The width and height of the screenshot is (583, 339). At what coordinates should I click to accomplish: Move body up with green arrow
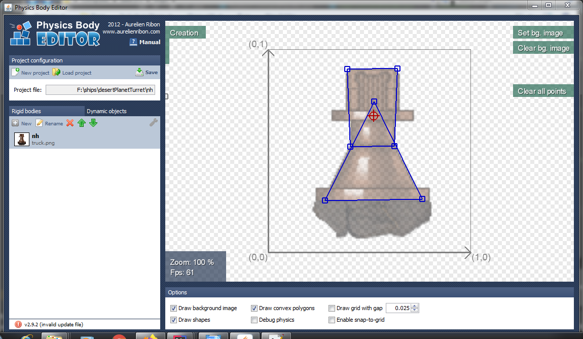tap(82, 123)
